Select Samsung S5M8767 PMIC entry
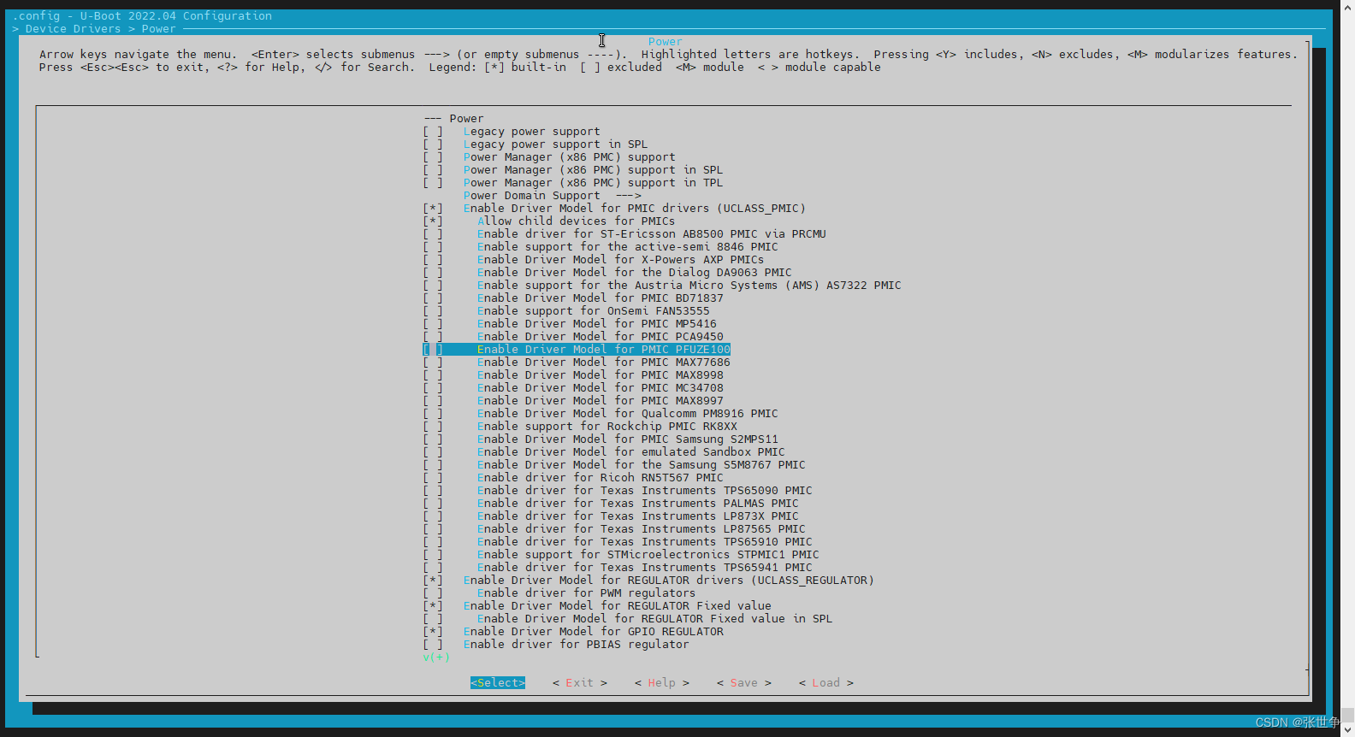This screenshot has height=737, width=1355. click(x=641, y=465)
